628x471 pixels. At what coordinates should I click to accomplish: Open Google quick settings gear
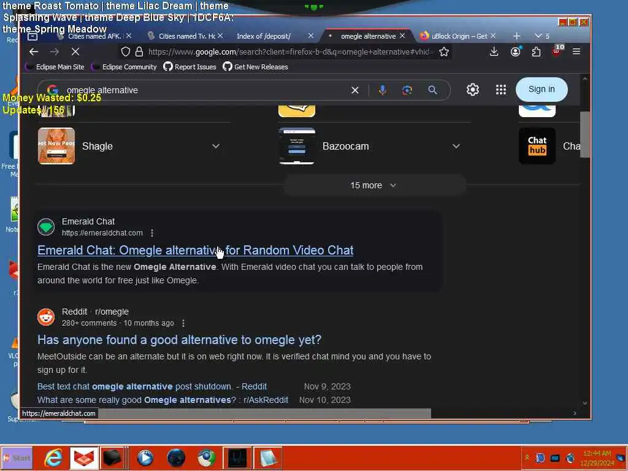473,90
